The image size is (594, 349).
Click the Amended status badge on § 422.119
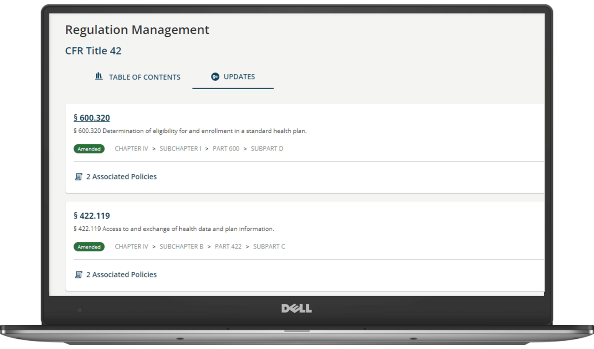point(89,247)
